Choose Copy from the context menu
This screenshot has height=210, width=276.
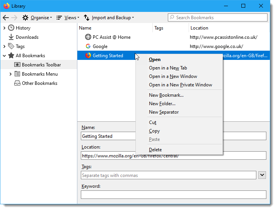coord(179,131)
